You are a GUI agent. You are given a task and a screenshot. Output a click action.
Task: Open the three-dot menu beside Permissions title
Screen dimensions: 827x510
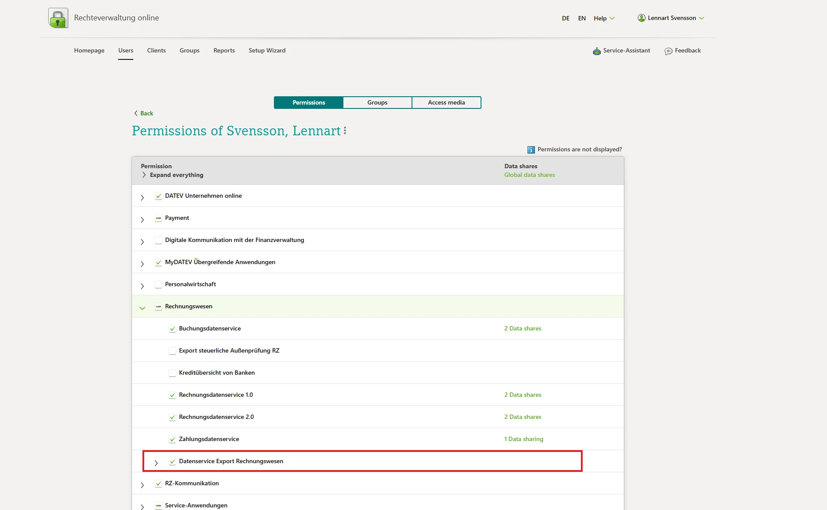point(345,131)
